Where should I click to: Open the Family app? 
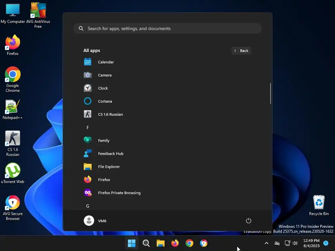[x=167, y=141]
